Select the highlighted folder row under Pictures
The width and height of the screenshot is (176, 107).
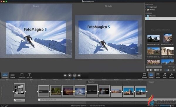click(x=160, y=19)
